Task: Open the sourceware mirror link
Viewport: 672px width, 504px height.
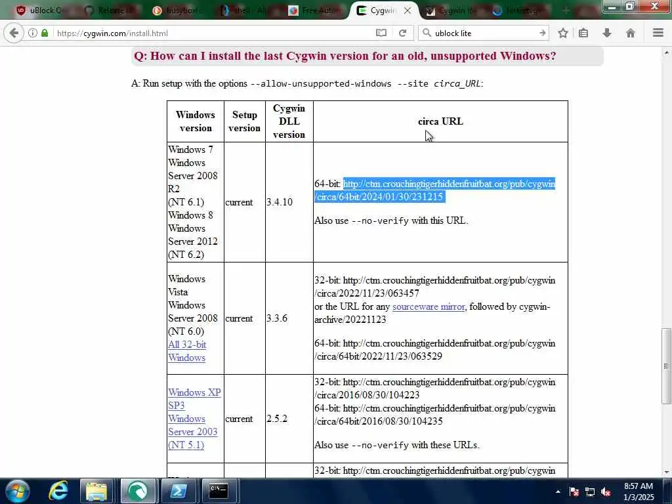Action: (x=429, y=306)
